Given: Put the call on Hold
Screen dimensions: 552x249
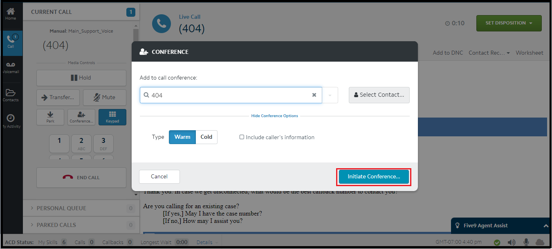Looking at the screenshot, I should click(81, 78).
